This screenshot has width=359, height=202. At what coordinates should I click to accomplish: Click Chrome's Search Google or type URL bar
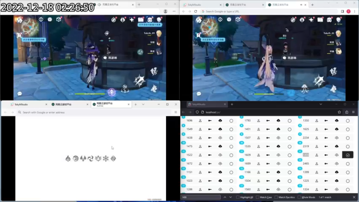coord(269,11)
